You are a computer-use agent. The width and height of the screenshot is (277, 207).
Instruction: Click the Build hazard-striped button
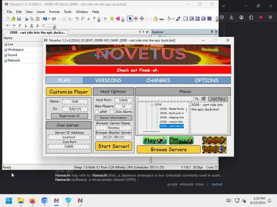pos(214,140)
